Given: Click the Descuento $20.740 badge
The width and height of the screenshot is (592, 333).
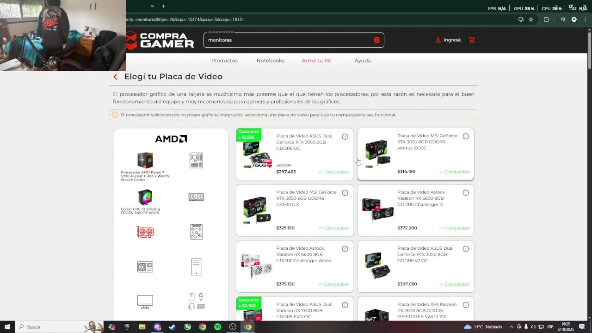Looking at the screenshot, I should coord(249,303).
